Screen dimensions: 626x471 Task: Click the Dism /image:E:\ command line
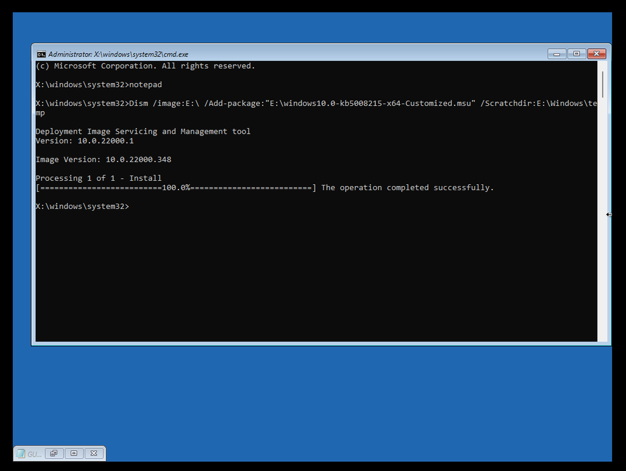click(316, 108)
